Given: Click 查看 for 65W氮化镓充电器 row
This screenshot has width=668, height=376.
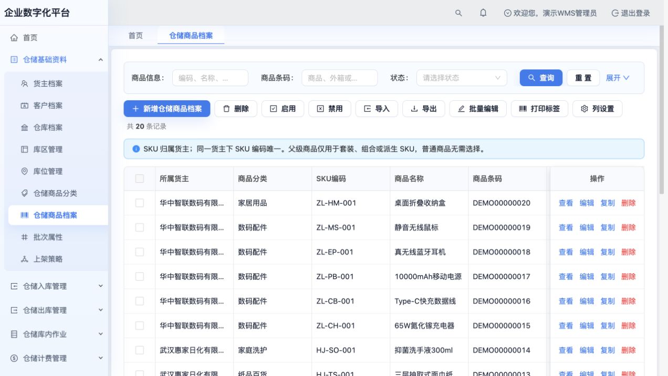Looking at the screenshot, I should tap(566, 326).
